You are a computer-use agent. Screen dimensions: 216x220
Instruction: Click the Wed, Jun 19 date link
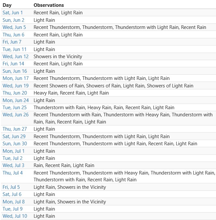coord(16,85)
